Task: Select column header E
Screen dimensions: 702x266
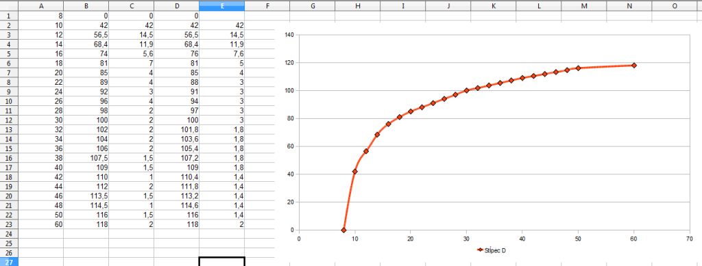Action: [221, 5]
